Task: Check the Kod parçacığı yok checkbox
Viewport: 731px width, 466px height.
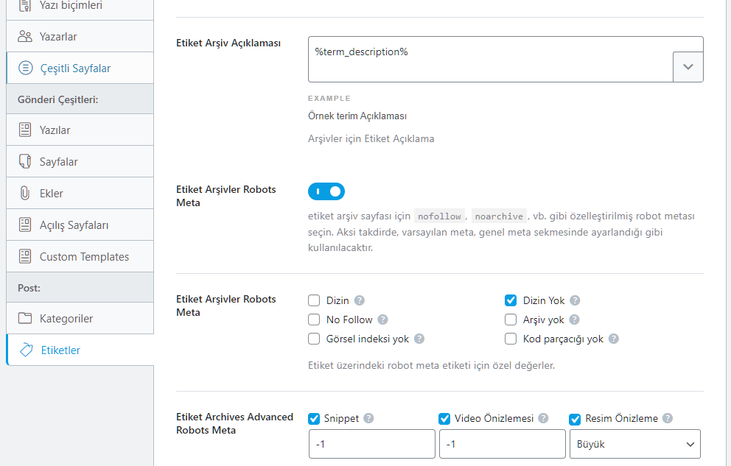Action: click(x=511, y=339)
